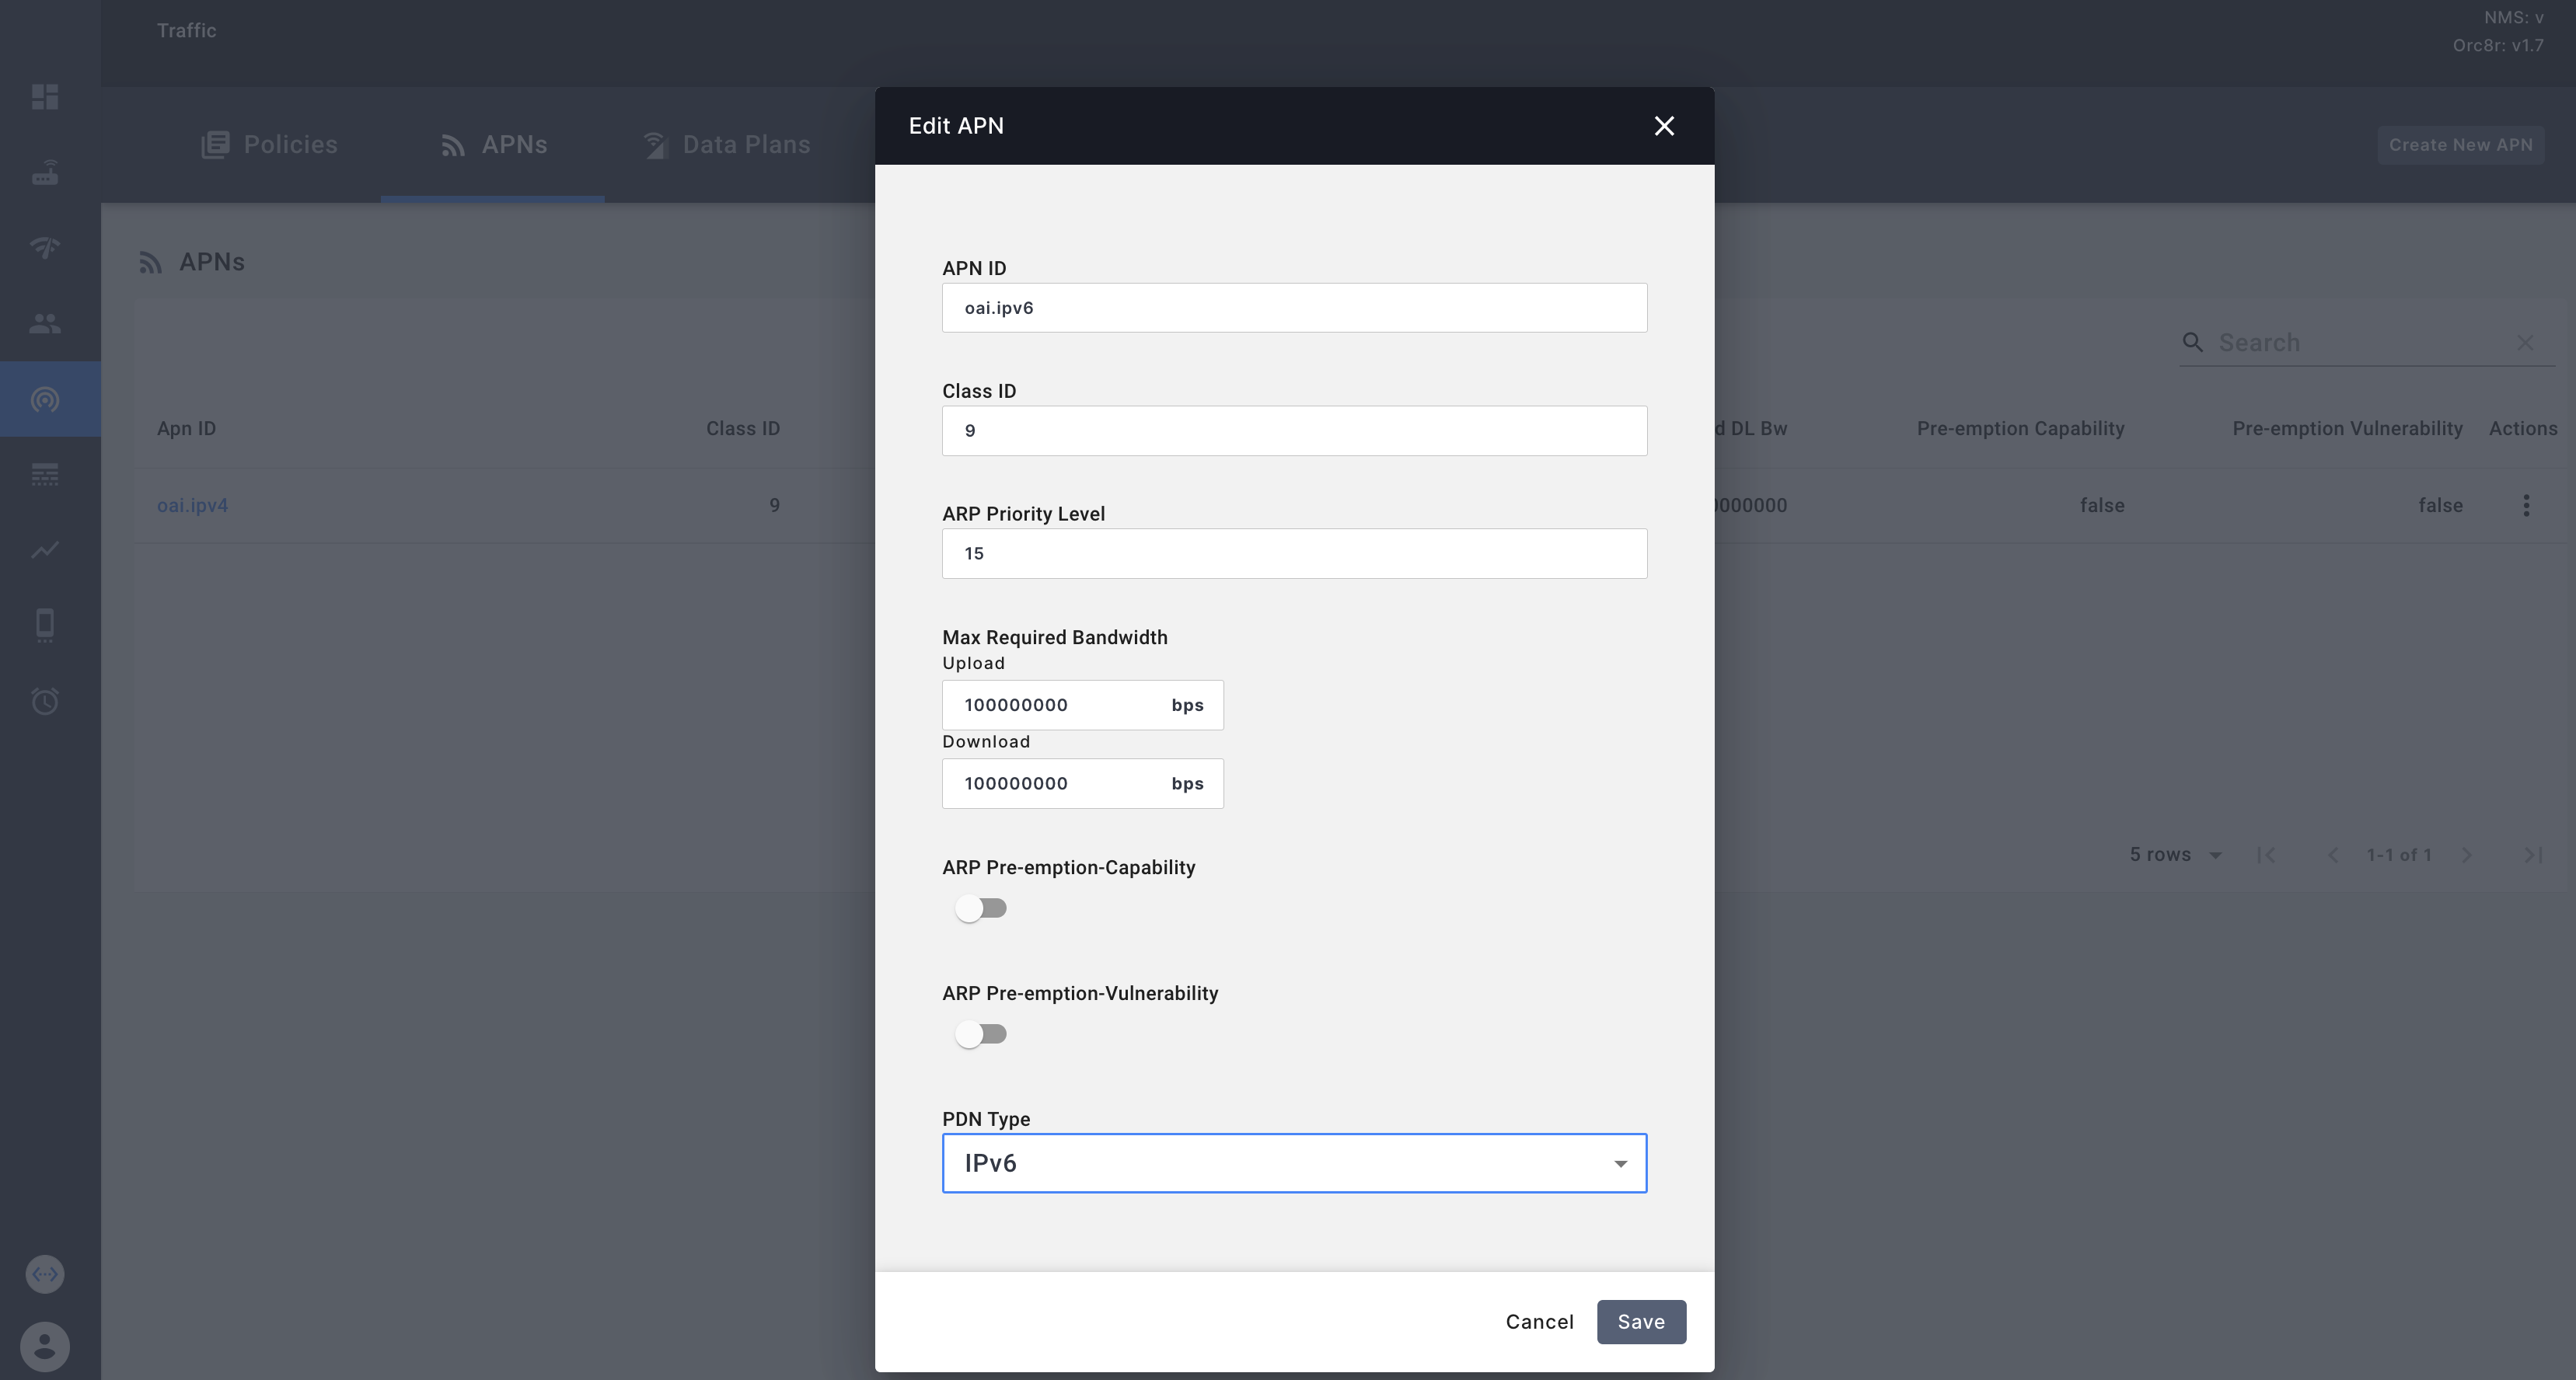Select the Subscribers people icon in sidebar

point(45,322)
